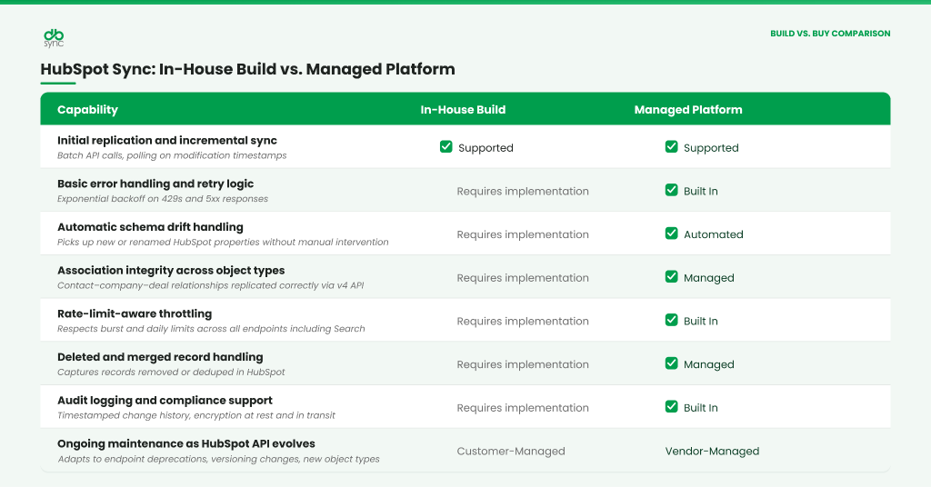Viewport: 931px width, 487px height.
Task: Click 'Timestamped change history' description text
Action: (x=196, y=415)
